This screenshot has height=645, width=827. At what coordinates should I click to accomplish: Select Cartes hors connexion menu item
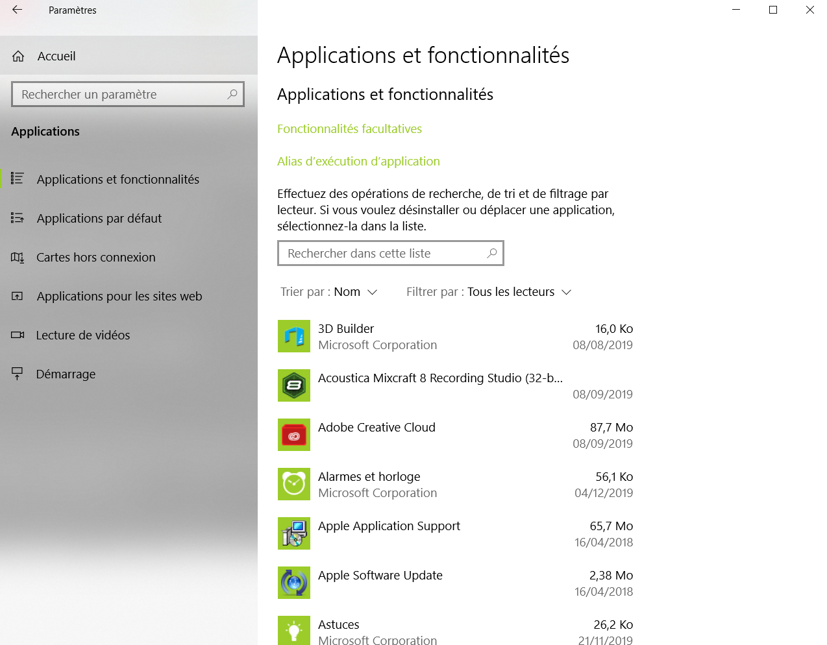pos(96,257)
